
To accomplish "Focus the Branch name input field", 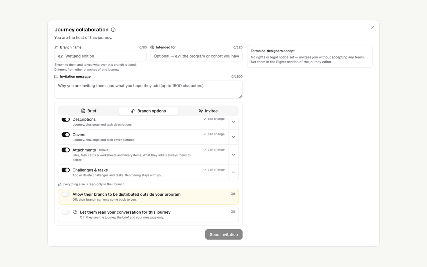I will click(x=100, y=56).
